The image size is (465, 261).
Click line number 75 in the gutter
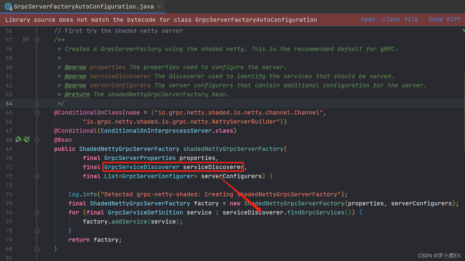(x=9, y=203)
